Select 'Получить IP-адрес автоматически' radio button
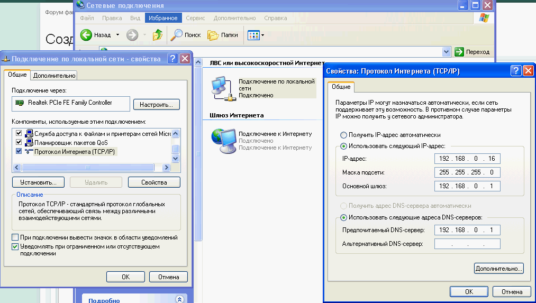 click(344, 135)
